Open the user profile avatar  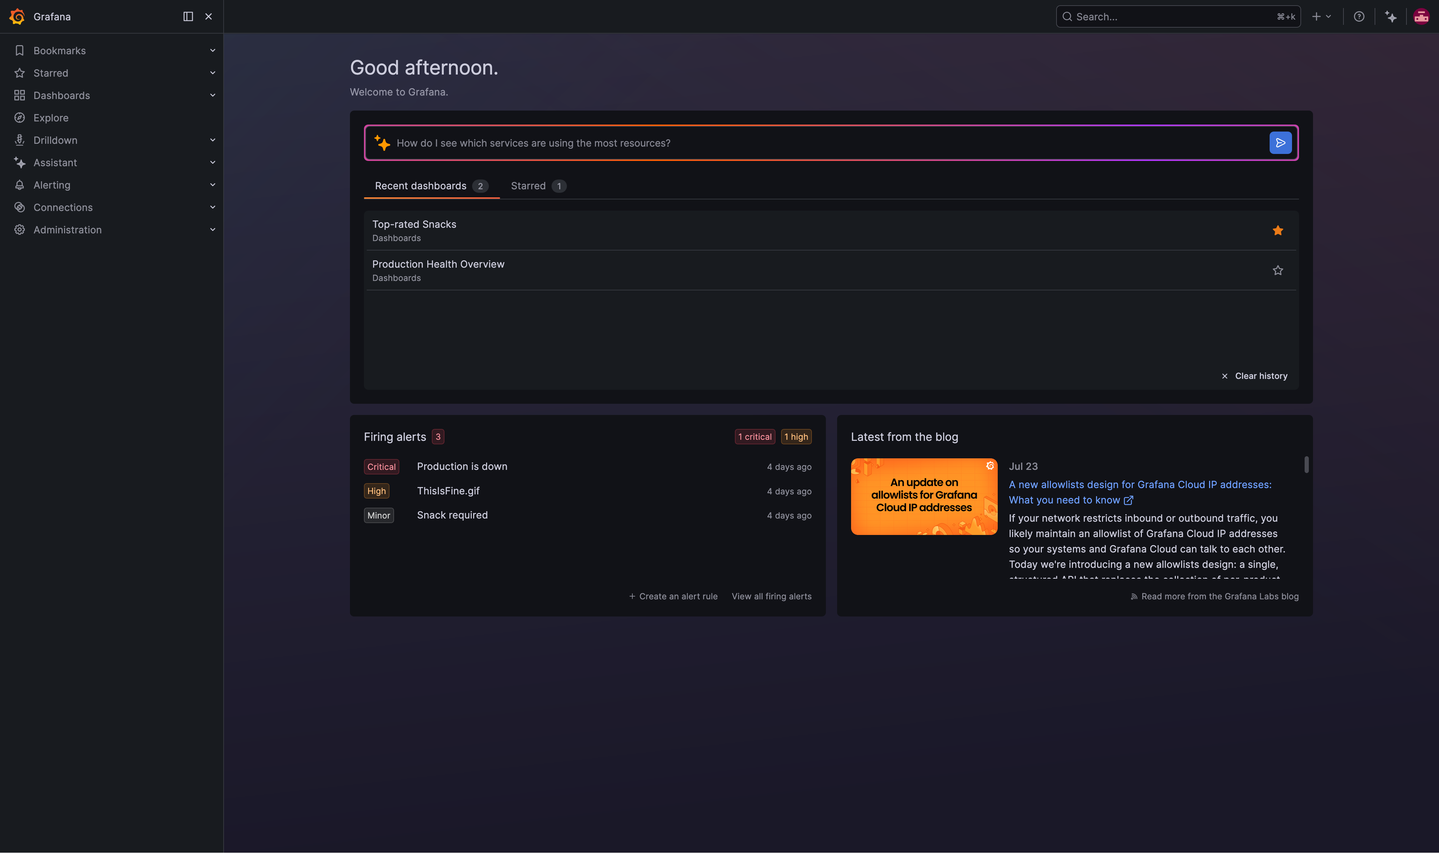(1422, 17)
